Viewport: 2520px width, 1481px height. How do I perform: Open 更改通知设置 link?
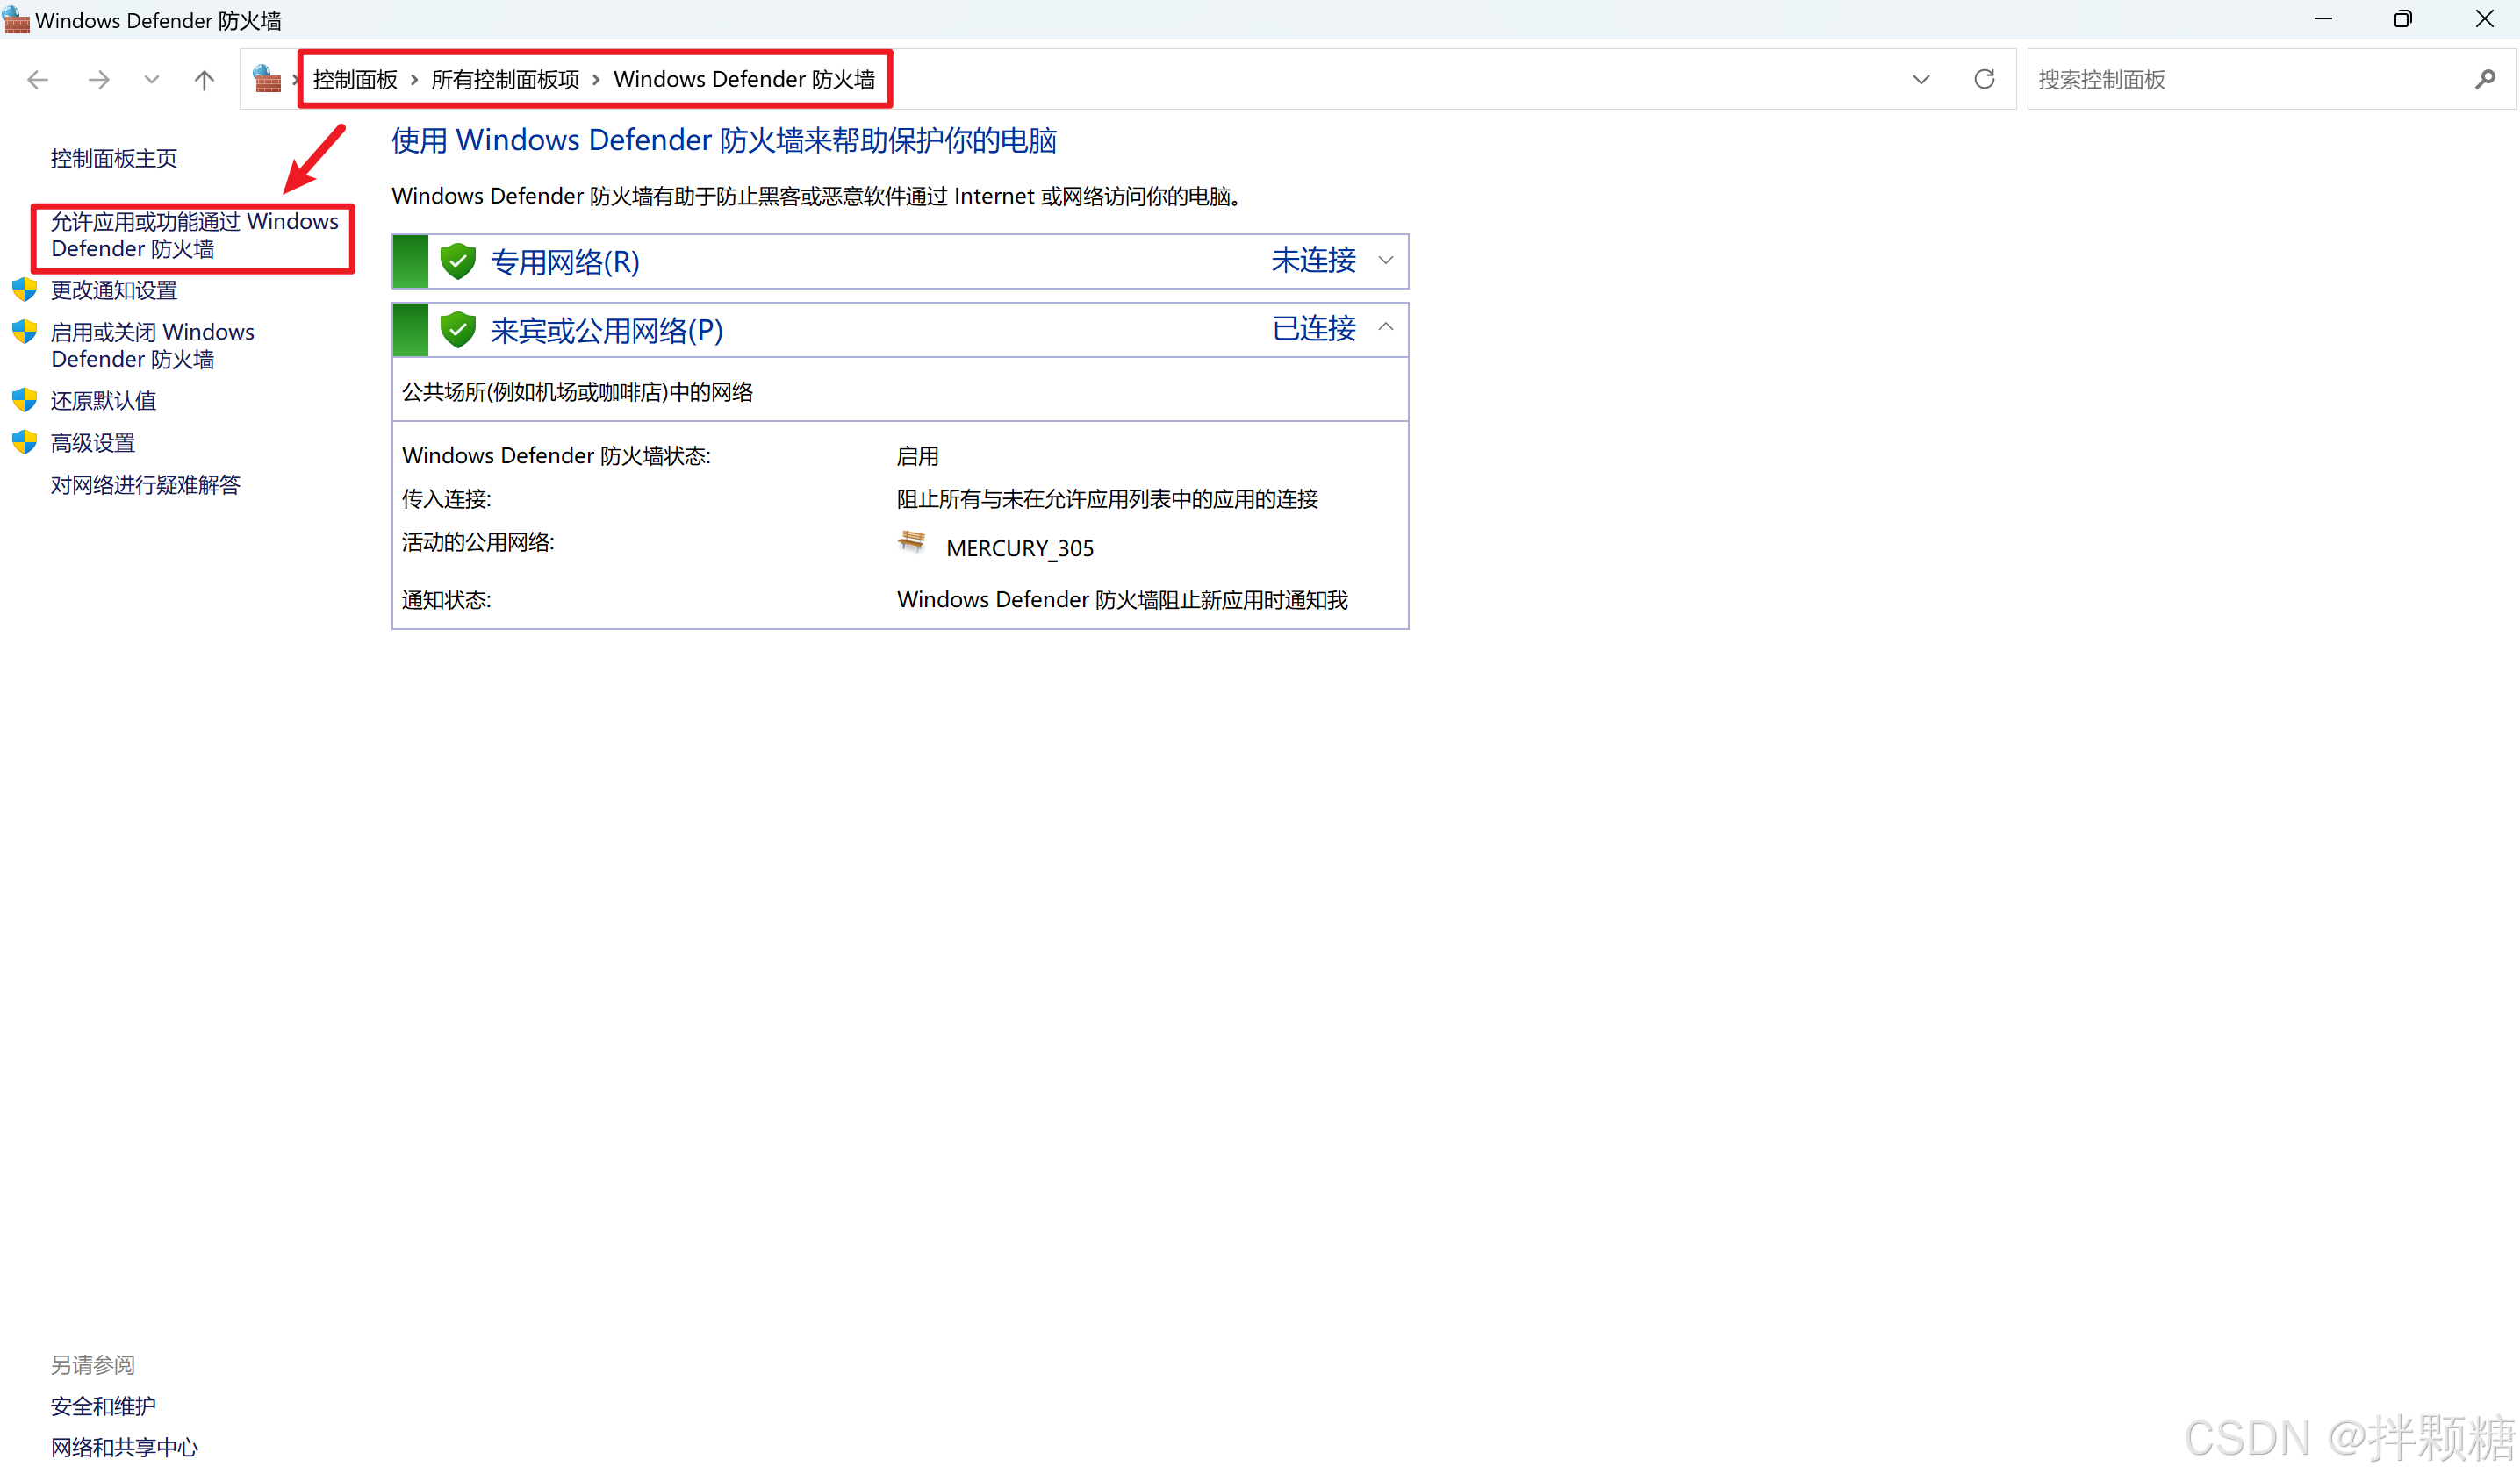click(x=114, y=290)
